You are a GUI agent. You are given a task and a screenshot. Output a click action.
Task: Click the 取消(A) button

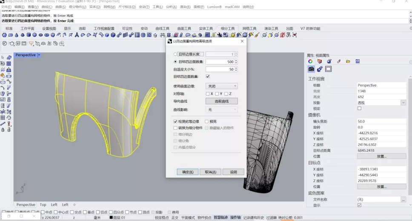click(x=210, y=172)
